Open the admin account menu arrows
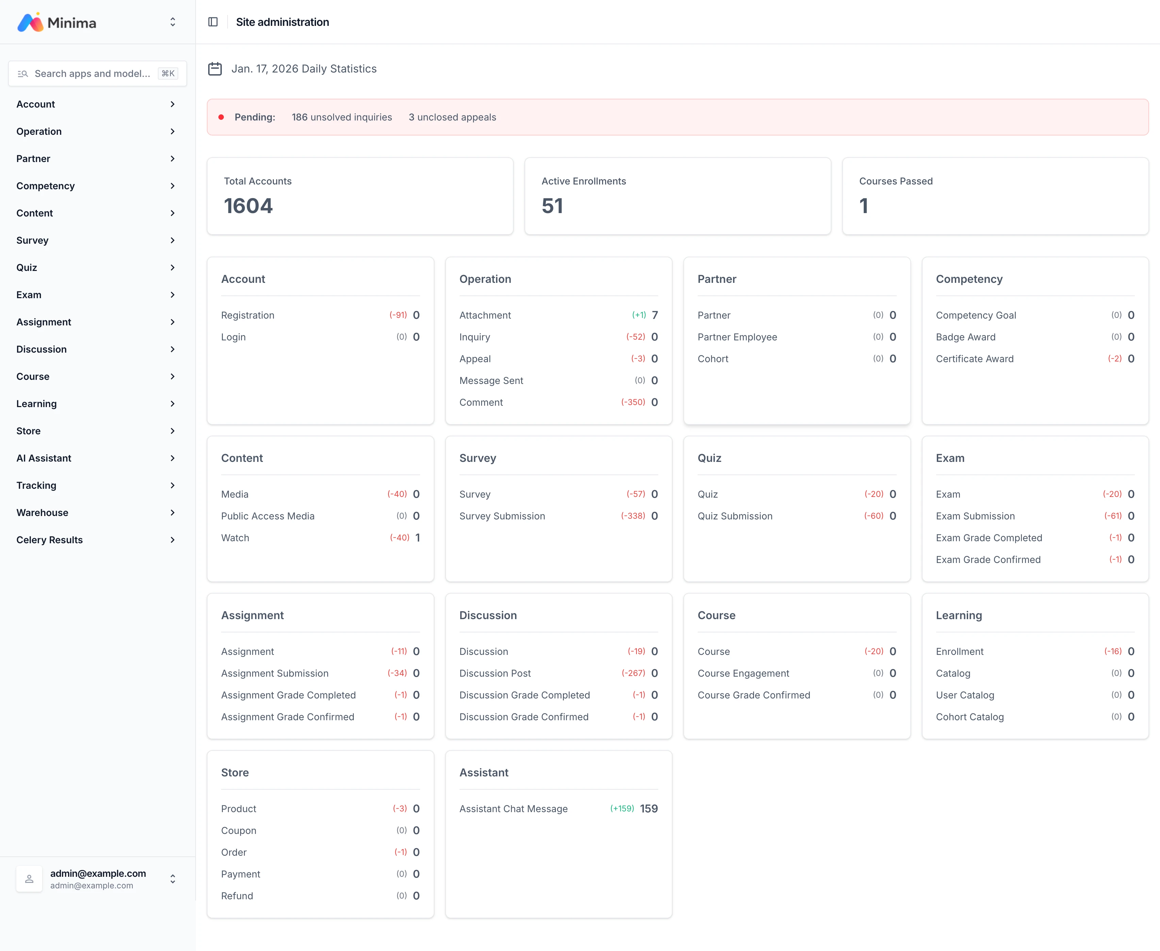Viewport: 1160px width, 951px height. point(172,879)
